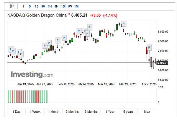Switch chart to 1M interval
This screenshot has height=120, width=177.
[x=76, y=6]
